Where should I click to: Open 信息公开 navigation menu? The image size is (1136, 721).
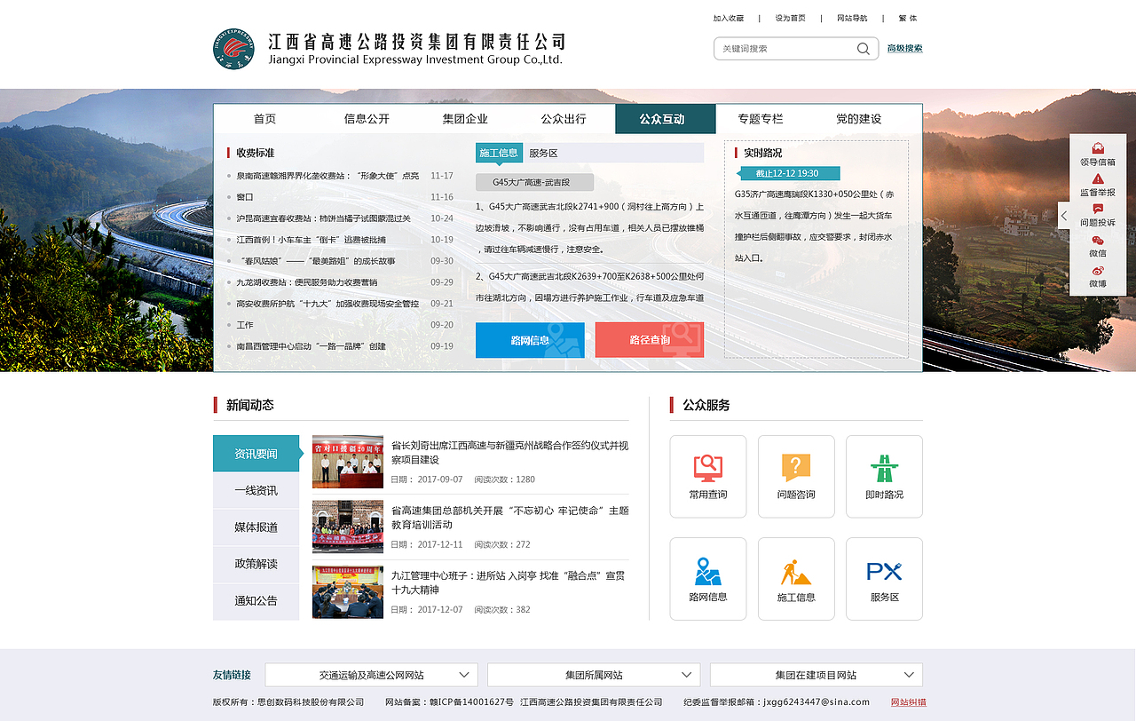[367, 119]
